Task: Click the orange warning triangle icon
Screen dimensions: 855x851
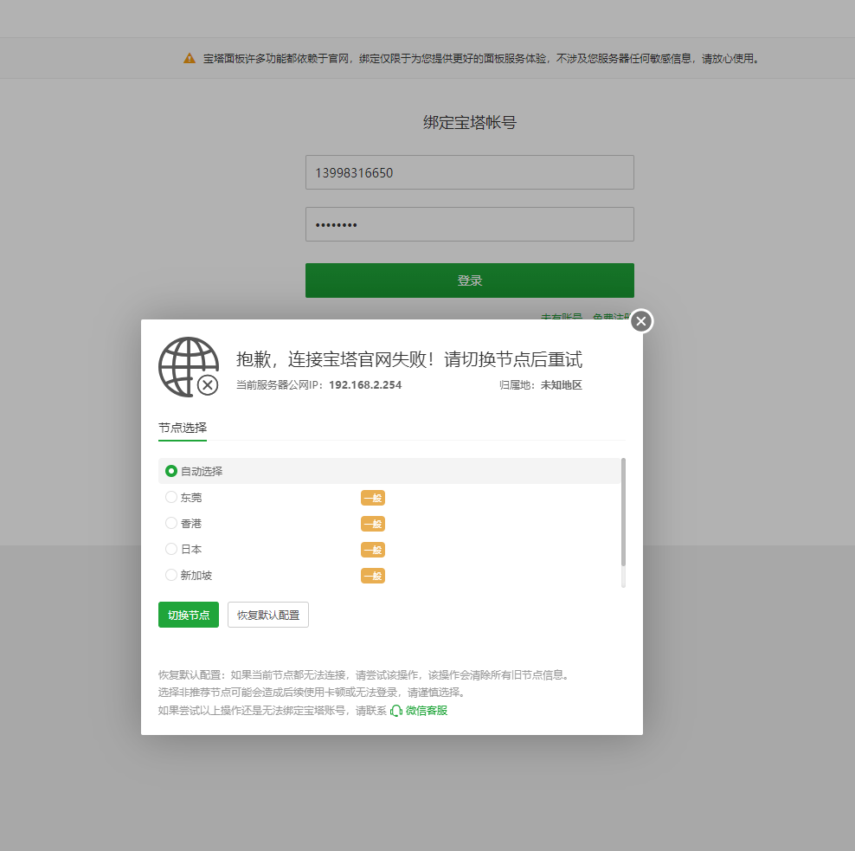Action: tap(190, 58)
